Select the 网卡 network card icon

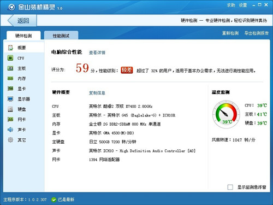click(x=10, y=119)
